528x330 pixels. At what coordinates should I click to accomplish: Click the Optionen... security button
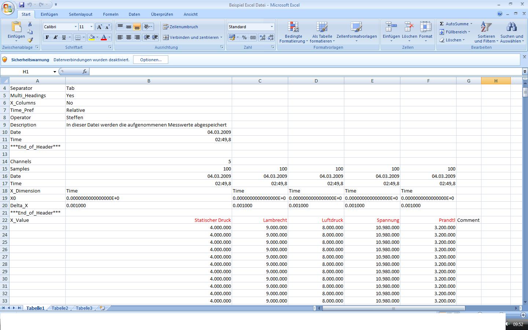pyautogui.click(x=150, y=60)
